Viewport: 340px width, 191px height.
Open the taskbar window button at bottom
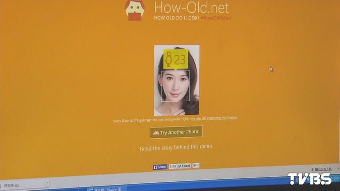[107, 189]
